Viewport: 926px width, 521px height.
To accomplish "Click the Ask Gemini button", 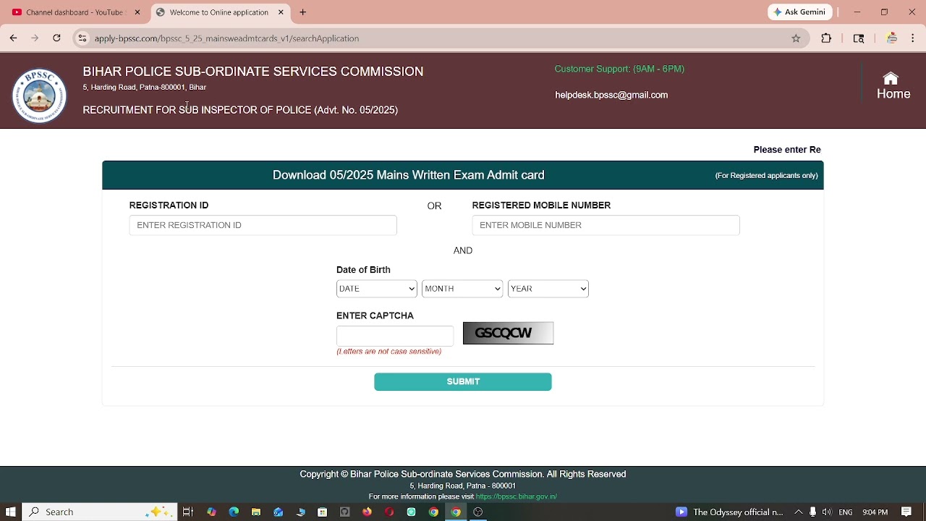I will tap(800, 12).
